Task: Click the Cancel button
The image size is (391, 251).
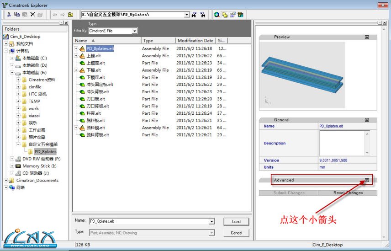Action: coord(236,233)
